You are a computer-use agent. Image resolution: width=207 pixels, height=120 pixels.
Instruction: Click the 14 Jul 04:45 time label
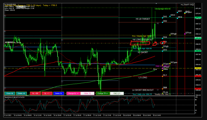18,115
